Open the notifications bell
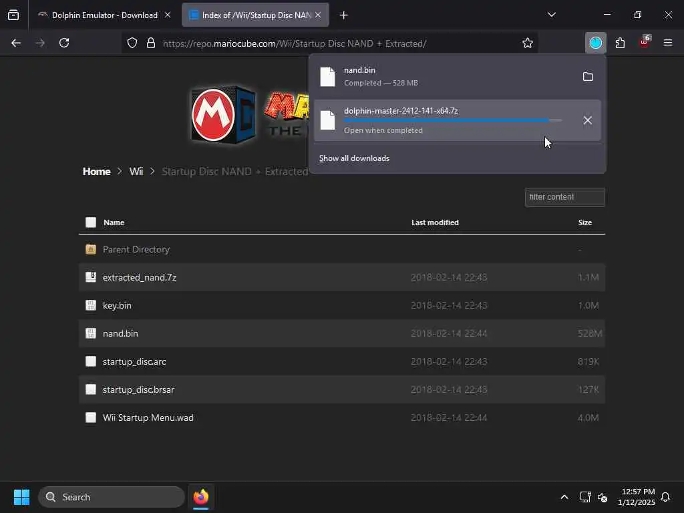Screen dimensions: 684x513 665,497
